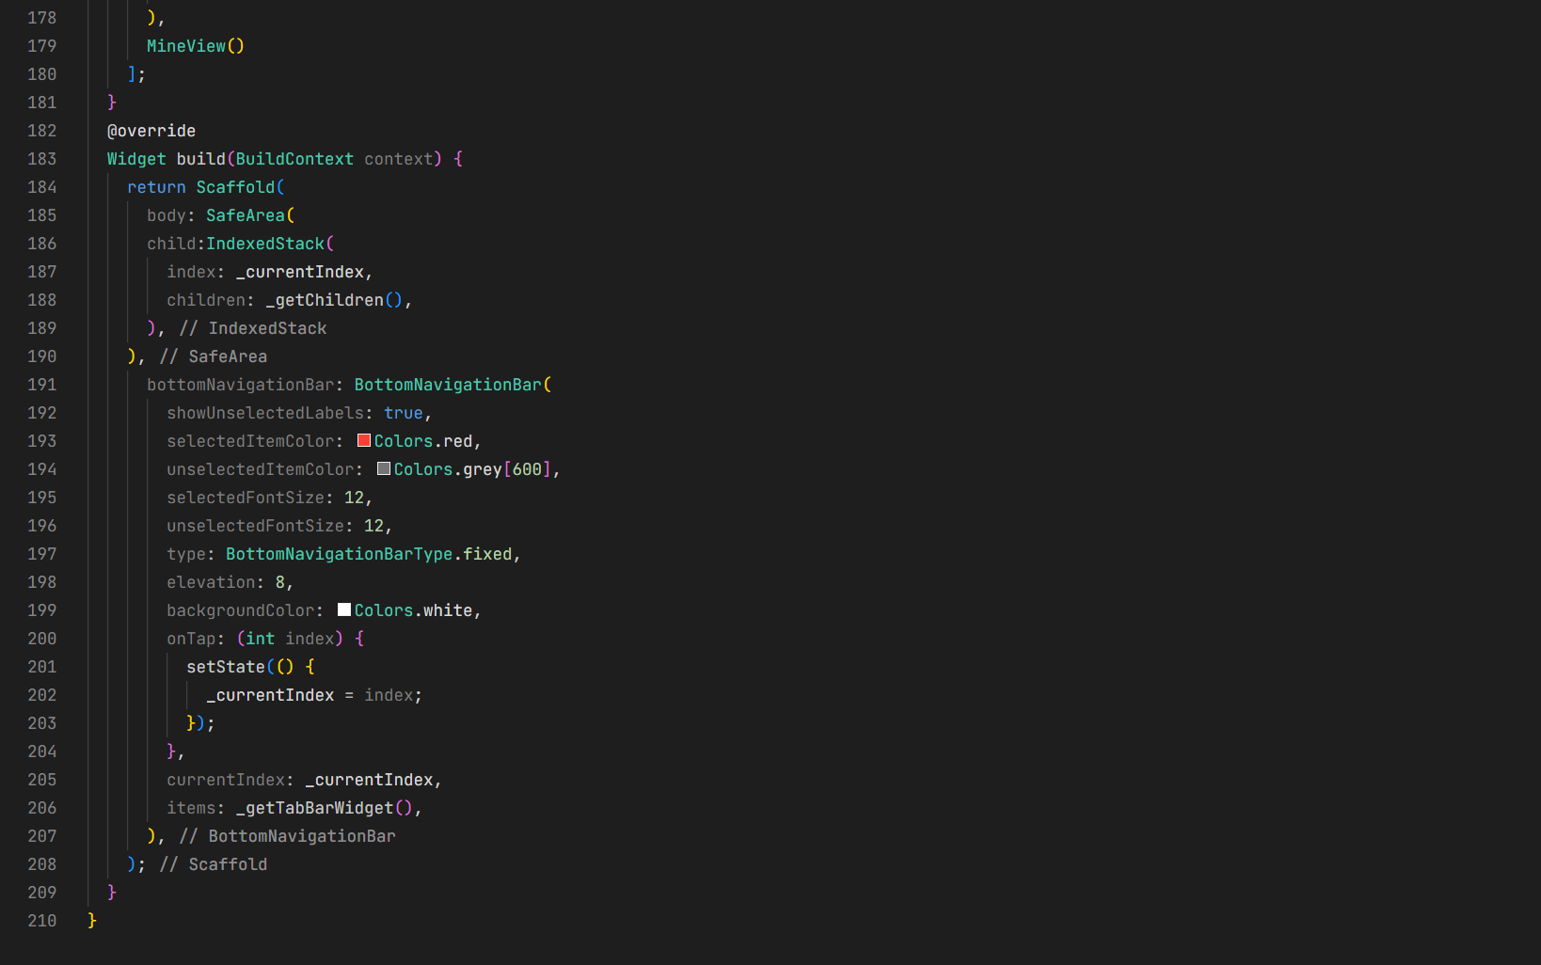Click the MineView() call
This screenshot has width=1541, height=965.
click(196, 46)
